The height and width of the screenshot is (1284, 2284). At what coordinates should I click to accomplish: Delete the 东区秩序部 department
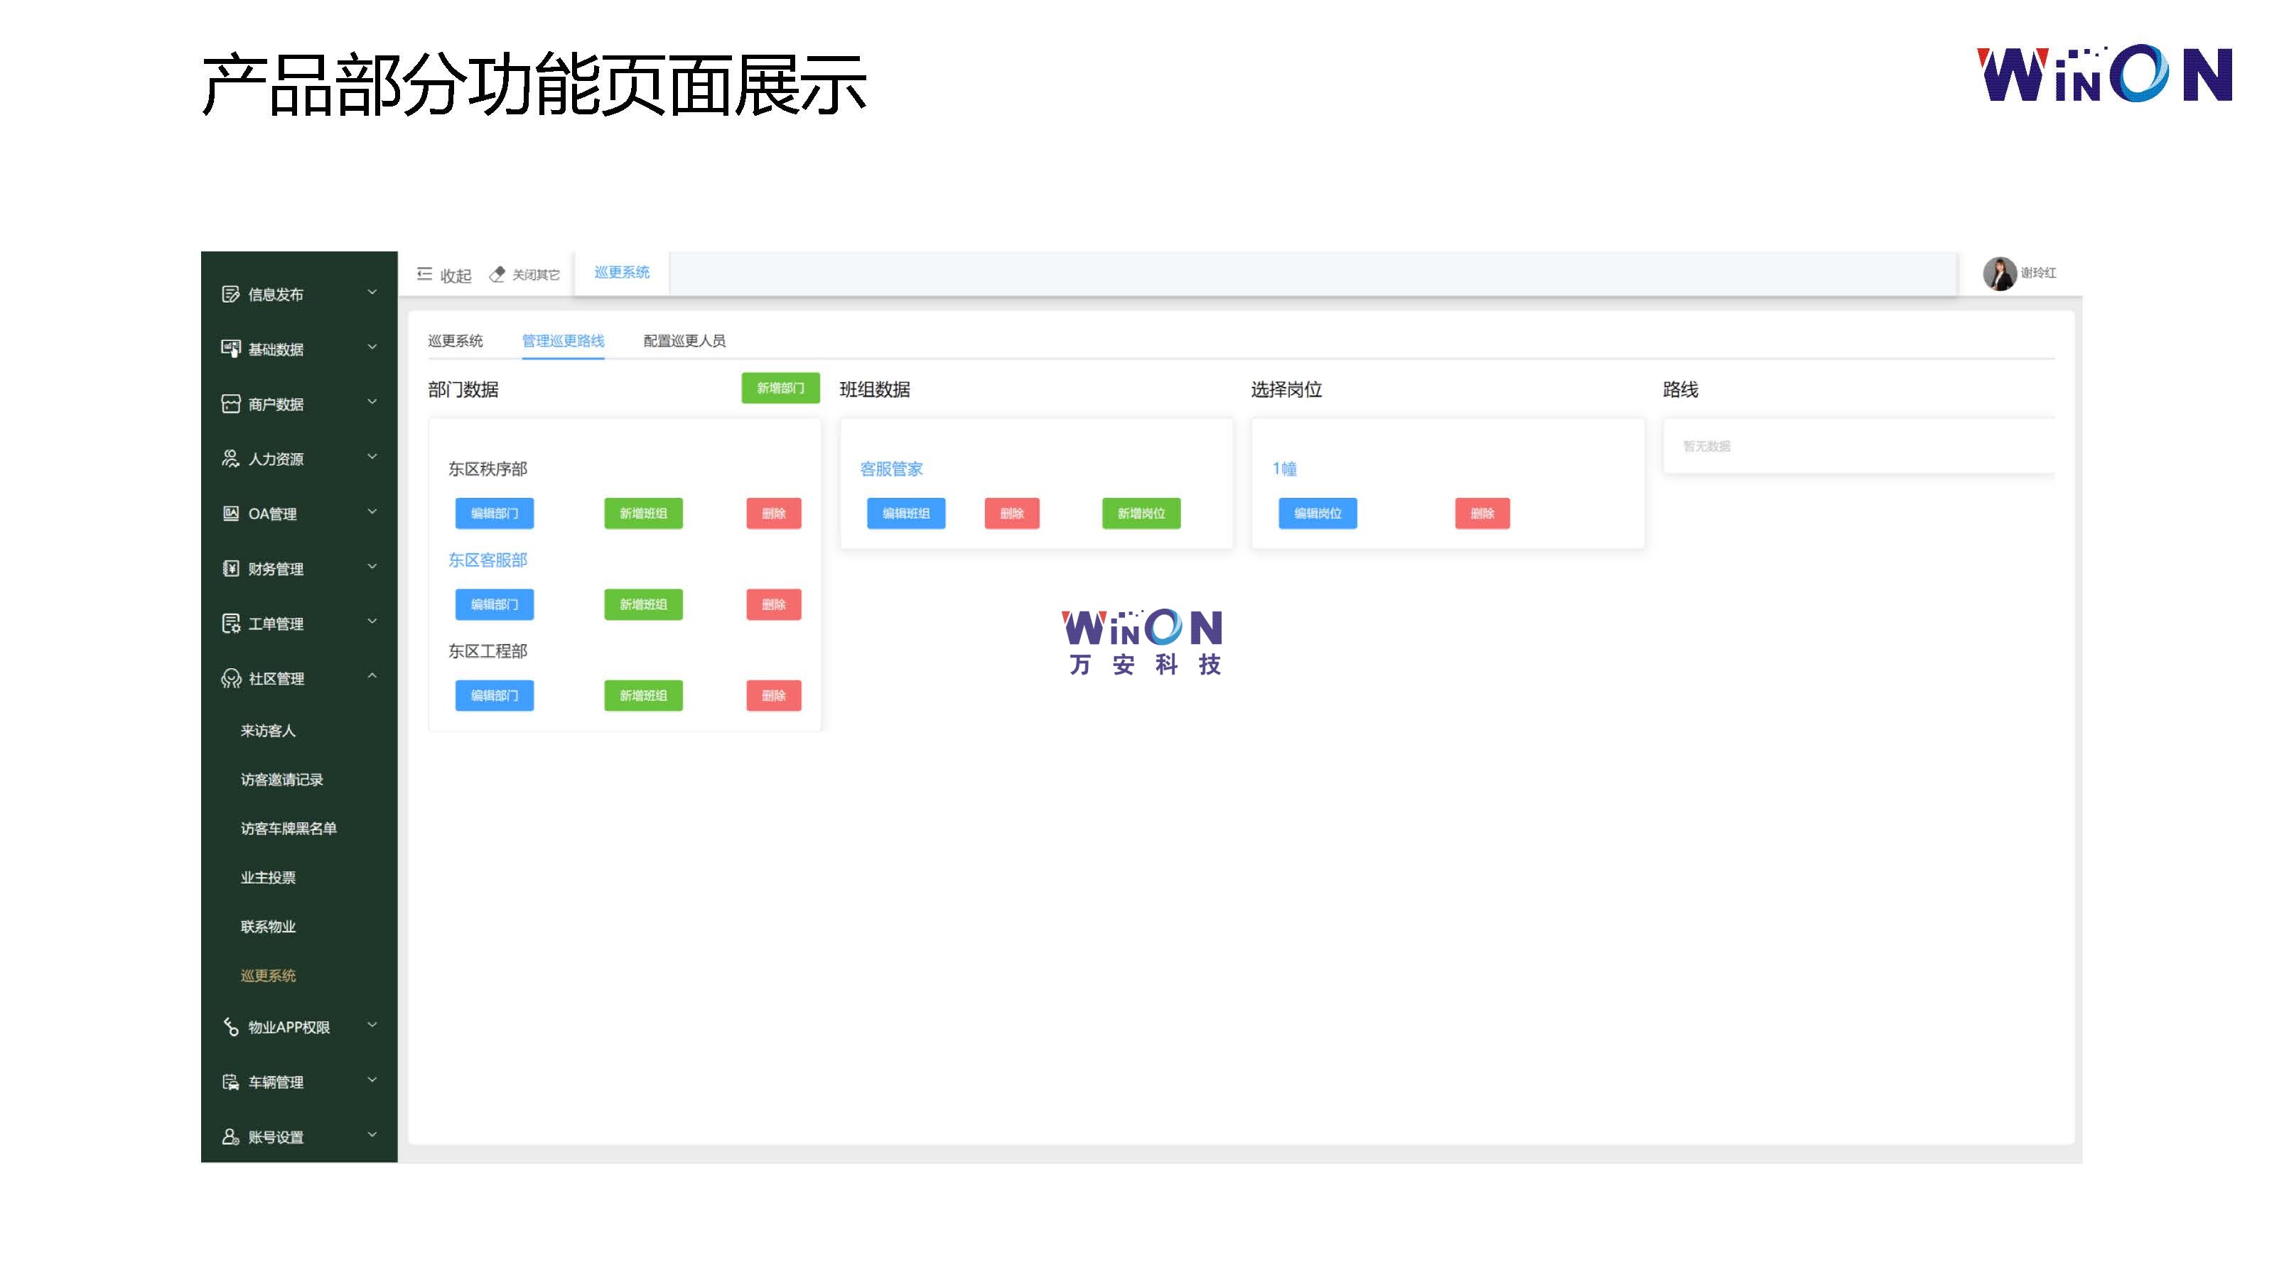(x=774, y=514)
